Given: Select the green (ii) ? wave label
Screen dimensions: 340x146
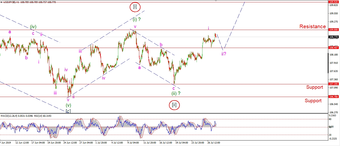Looking at the screenshot, I should 176,93.
